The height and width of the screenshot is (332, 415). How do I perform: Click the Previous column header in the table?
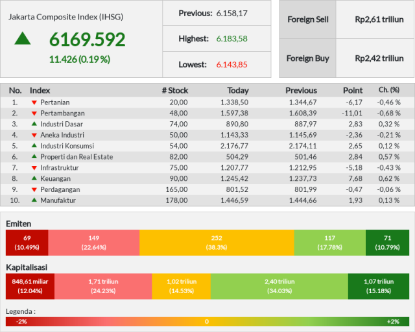point(301,91)
